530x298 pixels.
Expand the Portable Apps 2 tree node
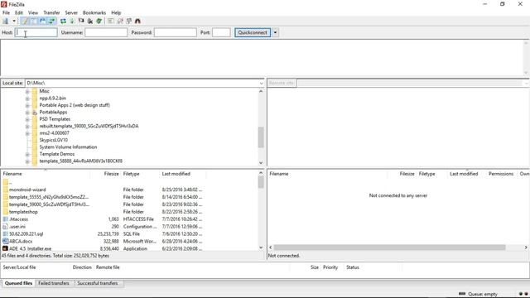(27, 105)
